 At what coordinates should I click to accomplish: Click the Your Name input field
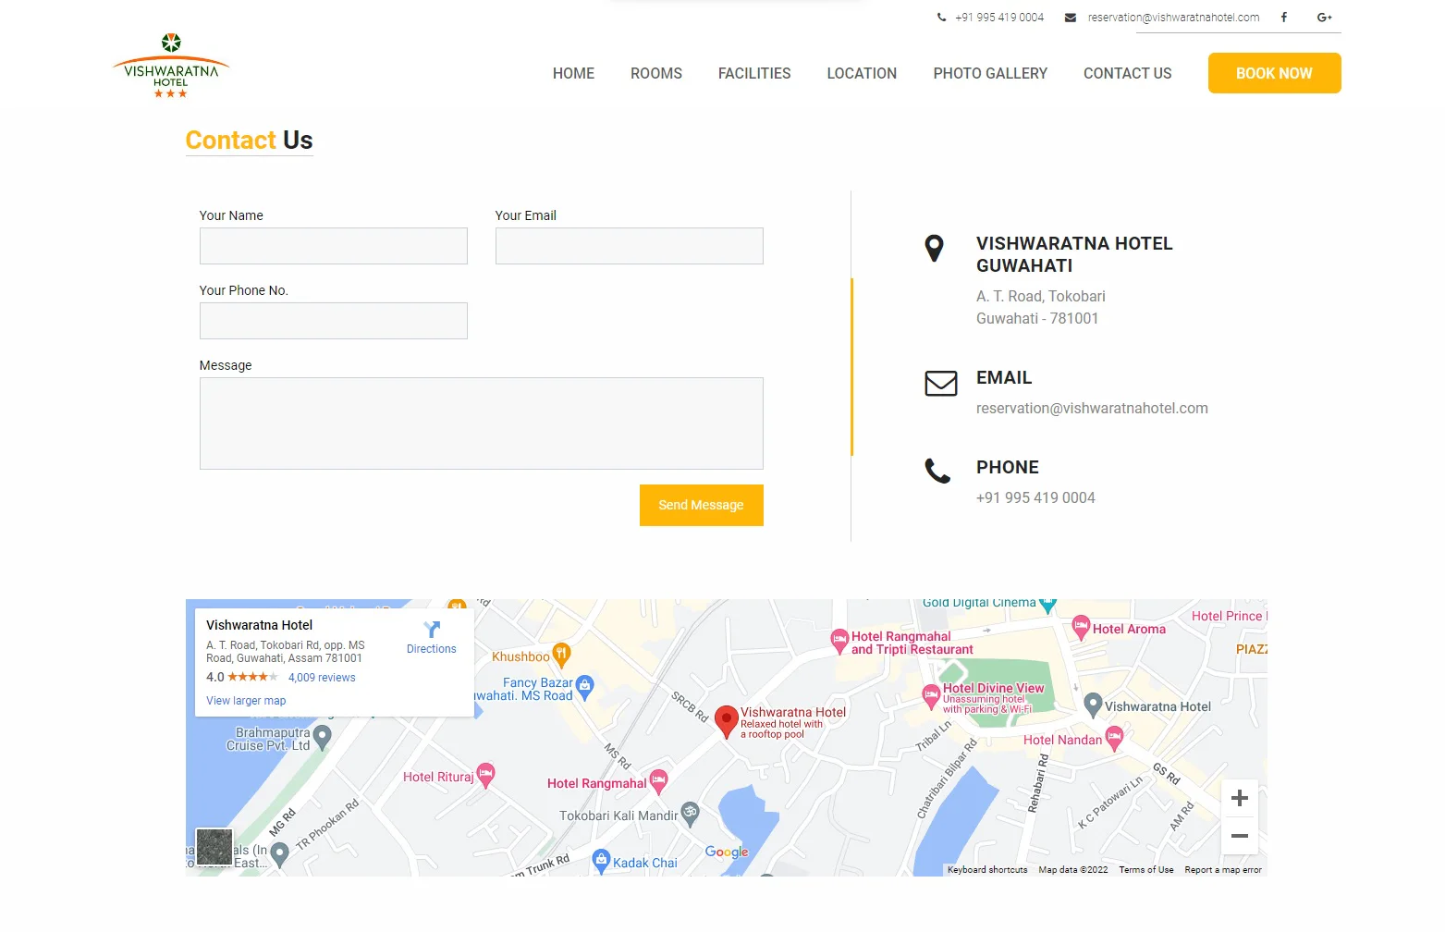coord(334,246)
